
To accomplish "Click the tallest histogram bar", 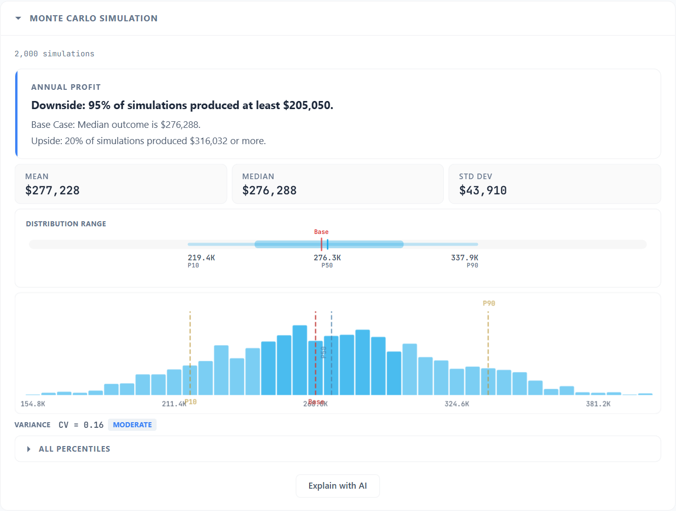I will click(300, 360).
